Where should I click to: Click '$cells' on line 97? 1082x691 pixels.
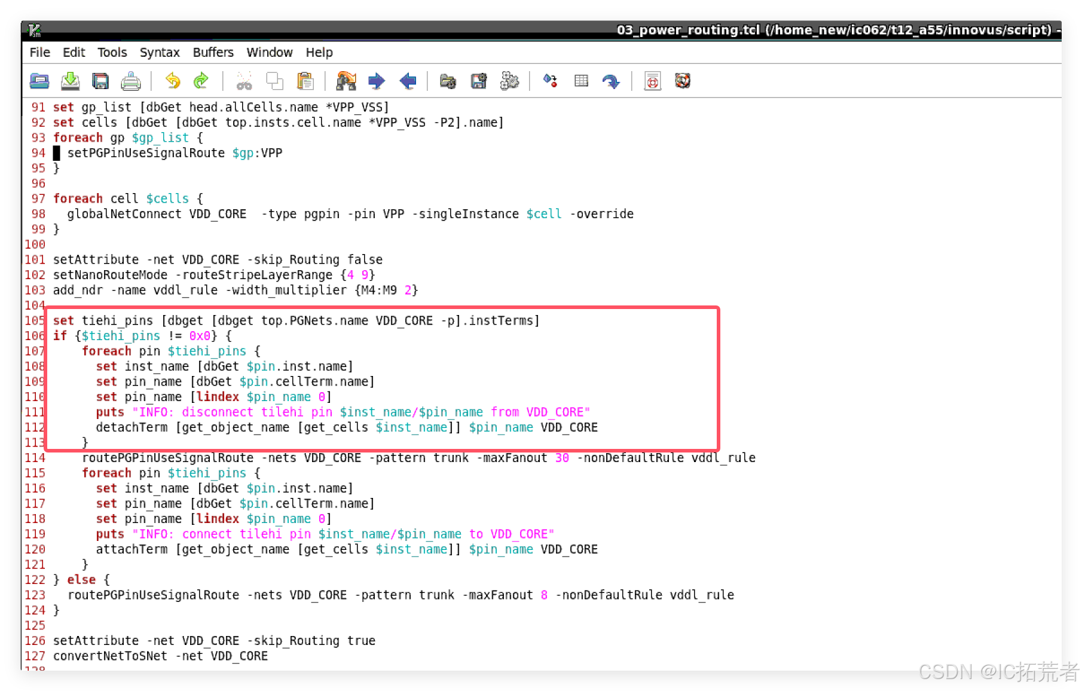pos(167,198)
